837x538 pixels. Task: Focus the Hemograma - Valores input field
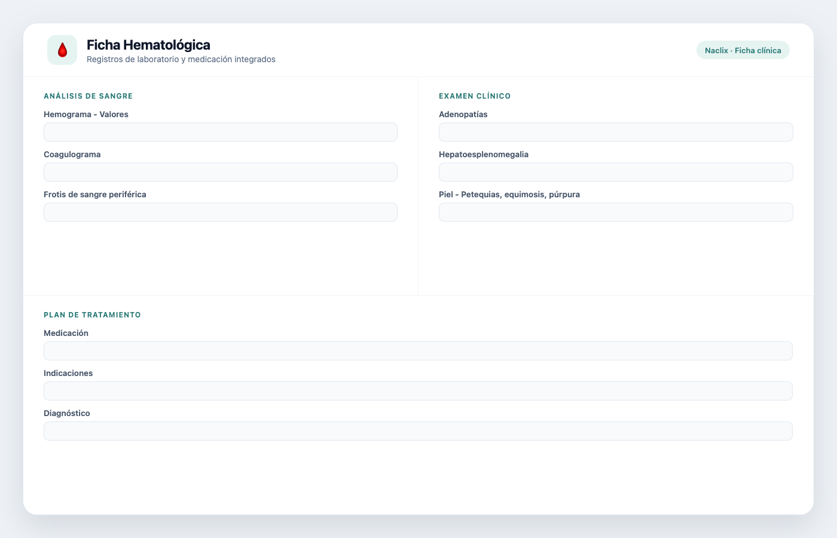pos(221,132)
